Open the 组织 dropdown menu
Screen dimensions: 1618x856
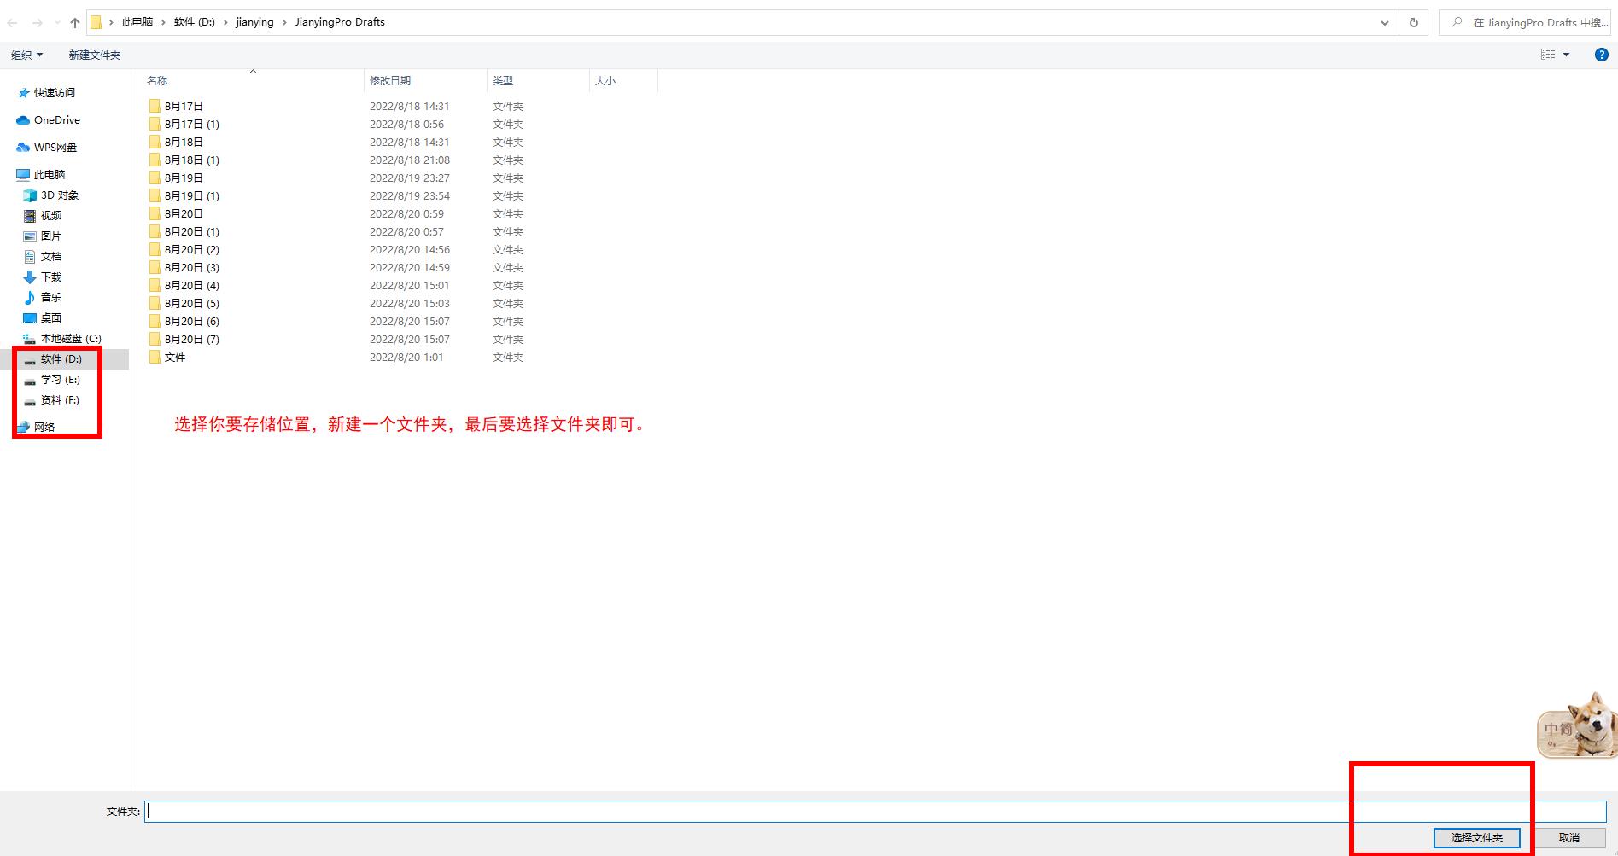point(26,55)
